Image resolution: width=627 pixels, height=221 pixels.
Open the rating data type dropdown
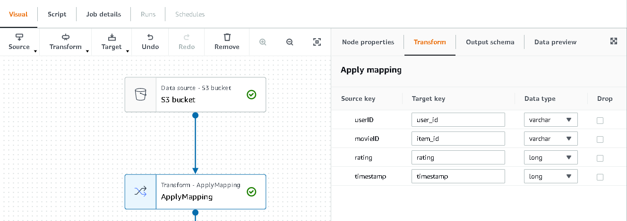point(550,157)
